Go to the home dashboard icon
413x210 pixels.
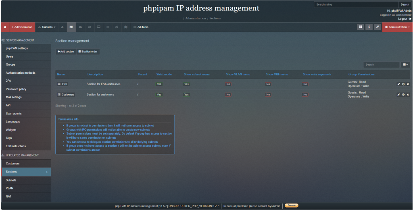coord(5,27)
